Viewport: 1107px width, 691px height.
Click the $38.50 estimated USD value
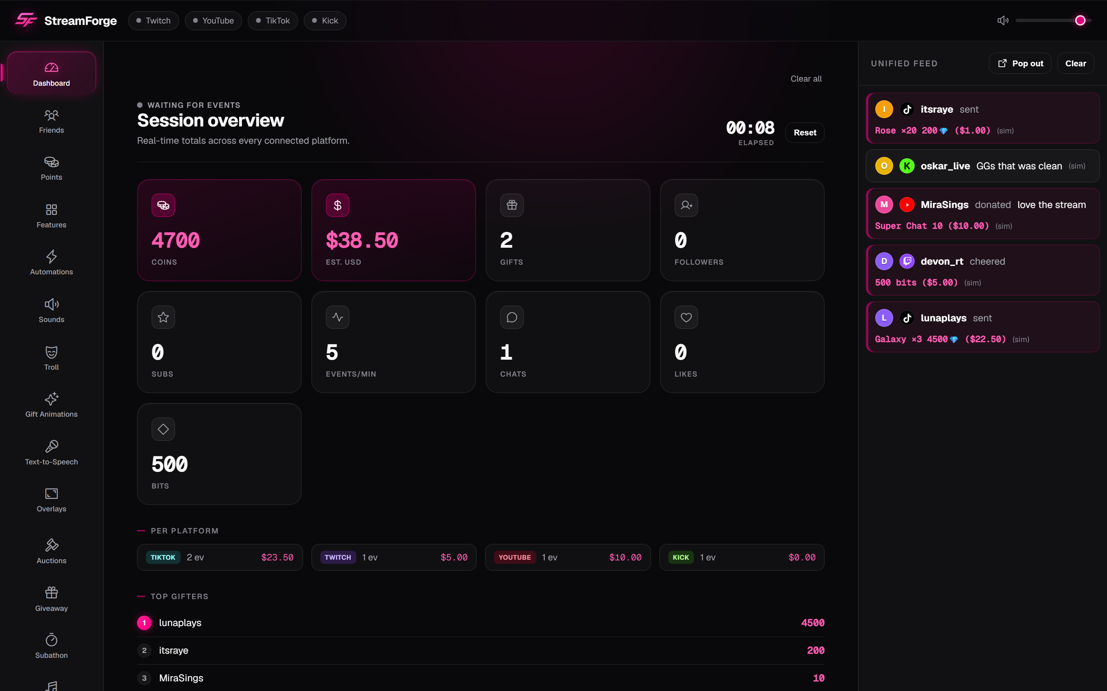362,240
